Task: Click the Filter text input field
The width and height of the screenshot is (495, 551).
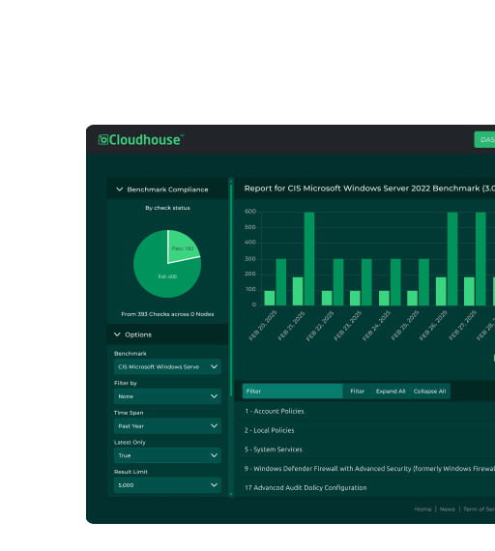Action: point(293,391)
